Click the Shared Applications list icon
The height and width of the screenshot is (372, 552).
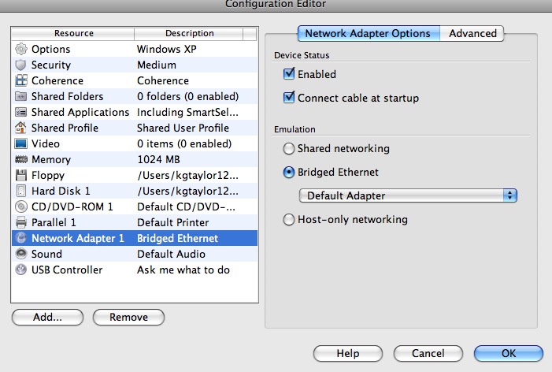[x=21, y=112]
